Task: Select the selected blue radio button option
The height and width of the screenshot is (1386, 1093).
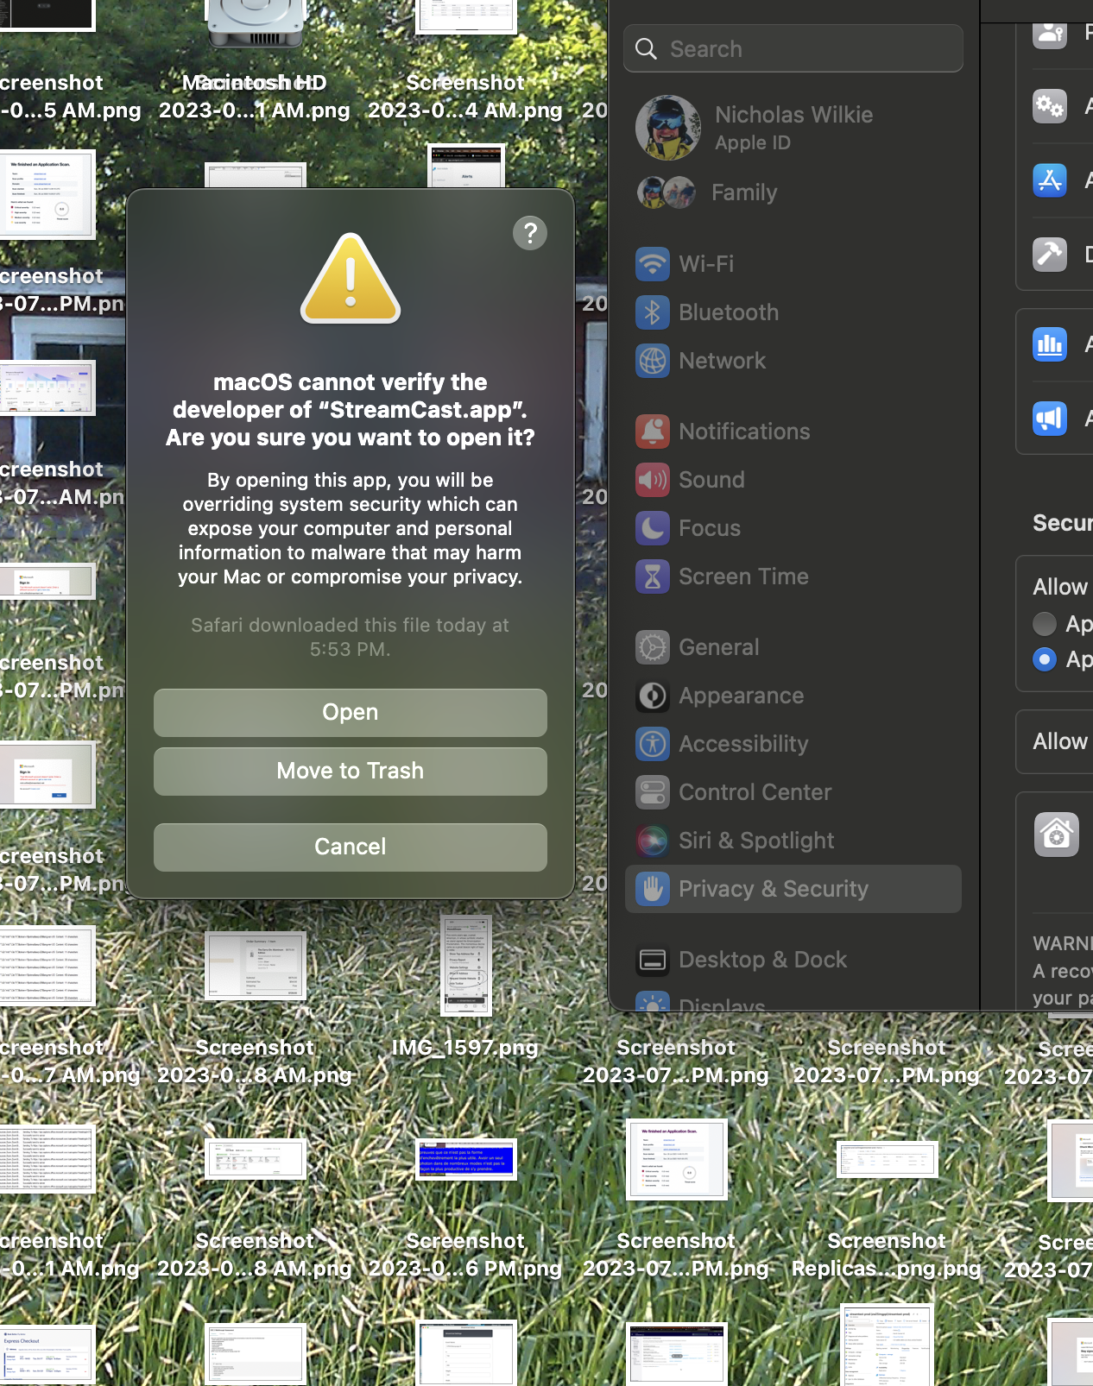Action: [x=1045, y=659]
